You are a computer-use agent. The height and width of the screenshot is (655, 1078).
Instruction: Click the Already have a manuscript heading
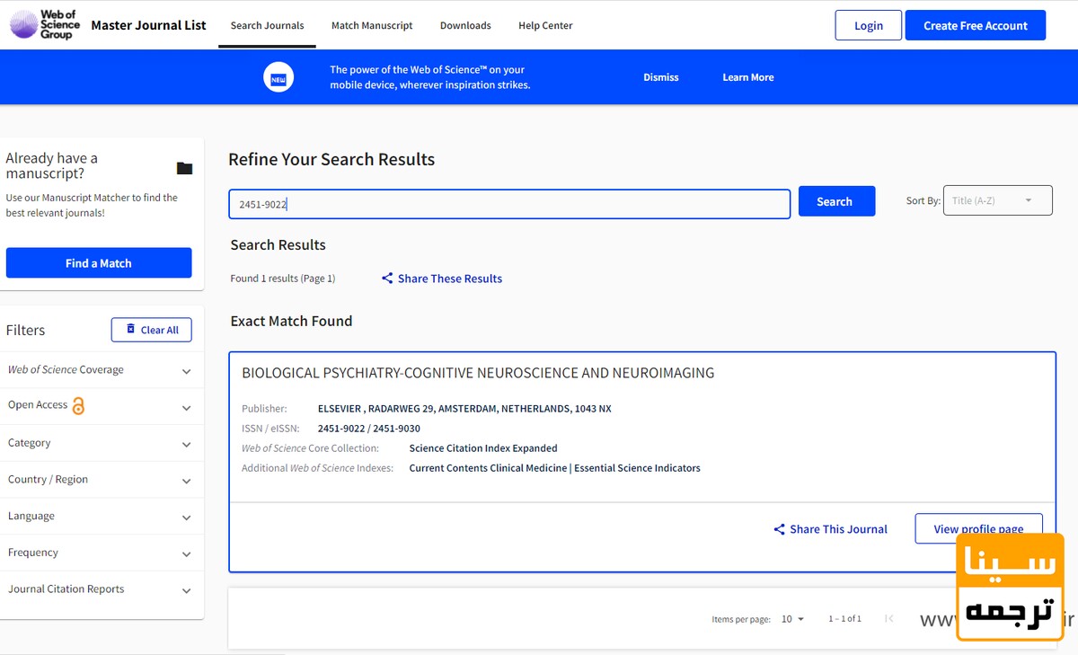52,165
